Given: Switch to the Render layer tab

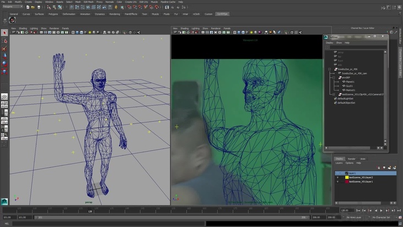Looking at the screenshot, I should 351,159.
